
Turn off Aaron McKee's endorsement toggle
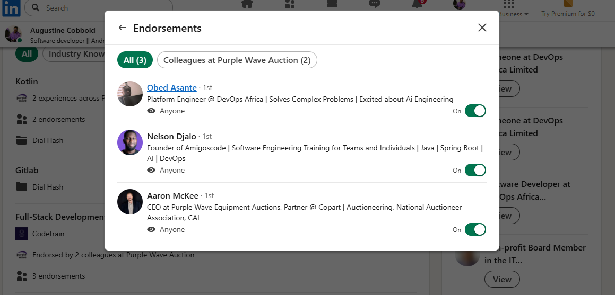(x=475, y=229)
